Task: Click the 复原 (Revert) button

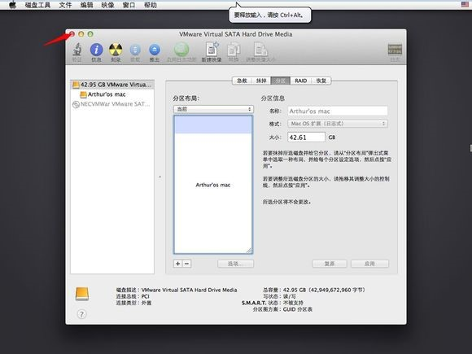Action: [330, 264]
